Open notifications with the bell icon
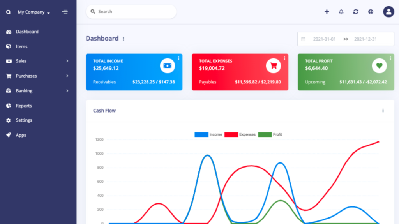 [341, 12]
